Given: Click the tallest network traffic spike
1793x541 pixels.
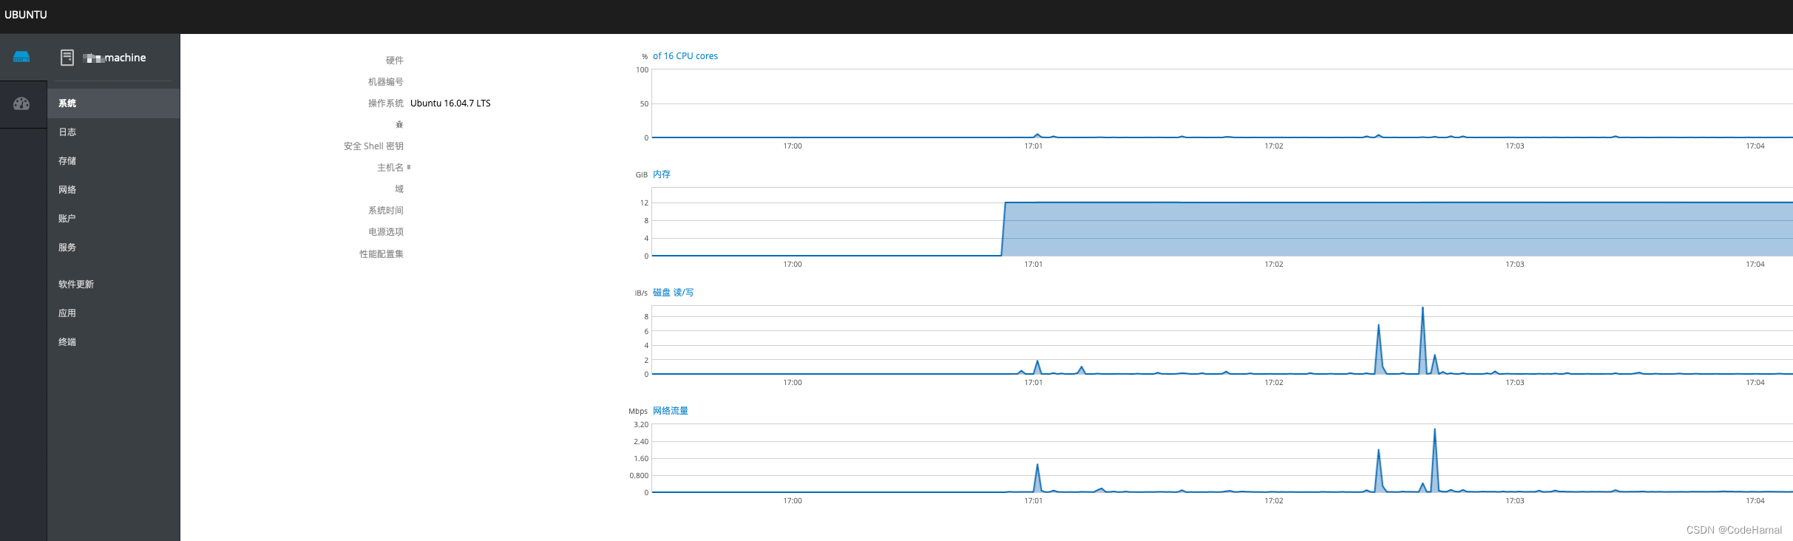Looking at the screenshot, I should 1434,460.
